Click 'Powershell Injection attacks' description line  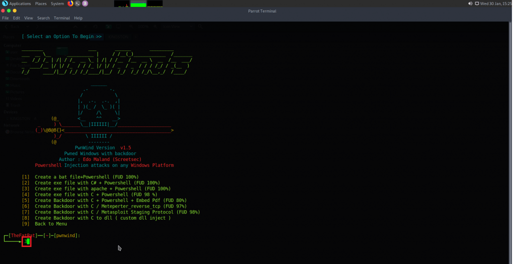[x=104, y=165]
